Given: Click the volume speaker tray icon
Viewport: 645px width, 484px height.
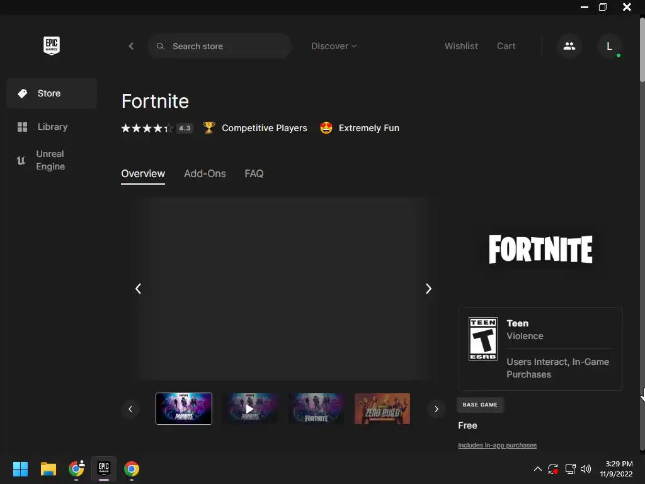Looking at the screenshot, I should point(586,469).
